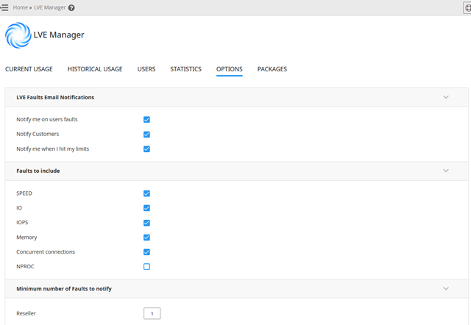This screenshot has height=325, width=471.
Task: Select the Options tab
Action: 229,69
